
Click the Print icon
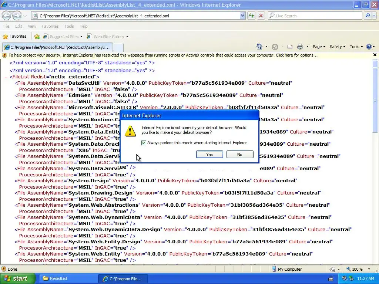[300, 47]
